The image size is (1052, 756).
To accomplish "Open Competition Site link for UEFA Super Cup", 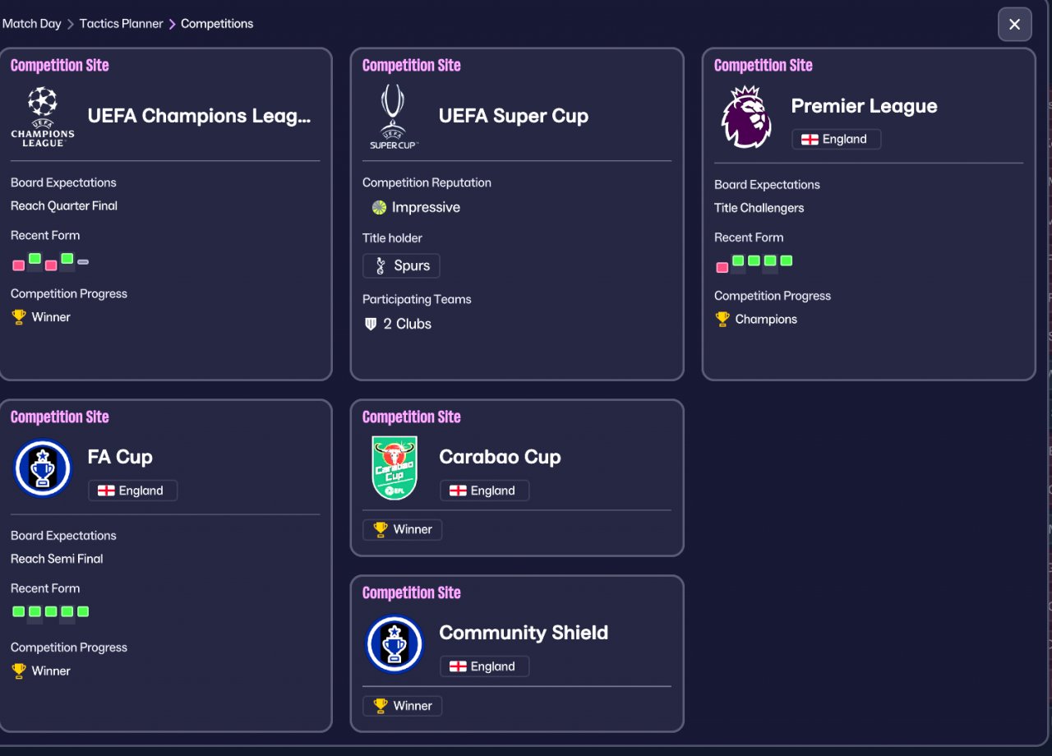I will coord(411,66).
